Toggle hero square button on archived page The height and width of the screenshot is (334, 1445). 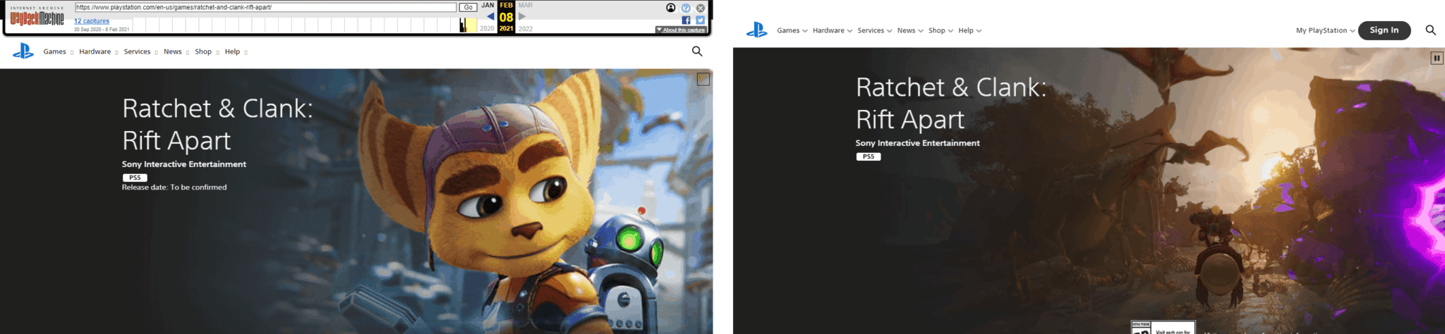703,80
